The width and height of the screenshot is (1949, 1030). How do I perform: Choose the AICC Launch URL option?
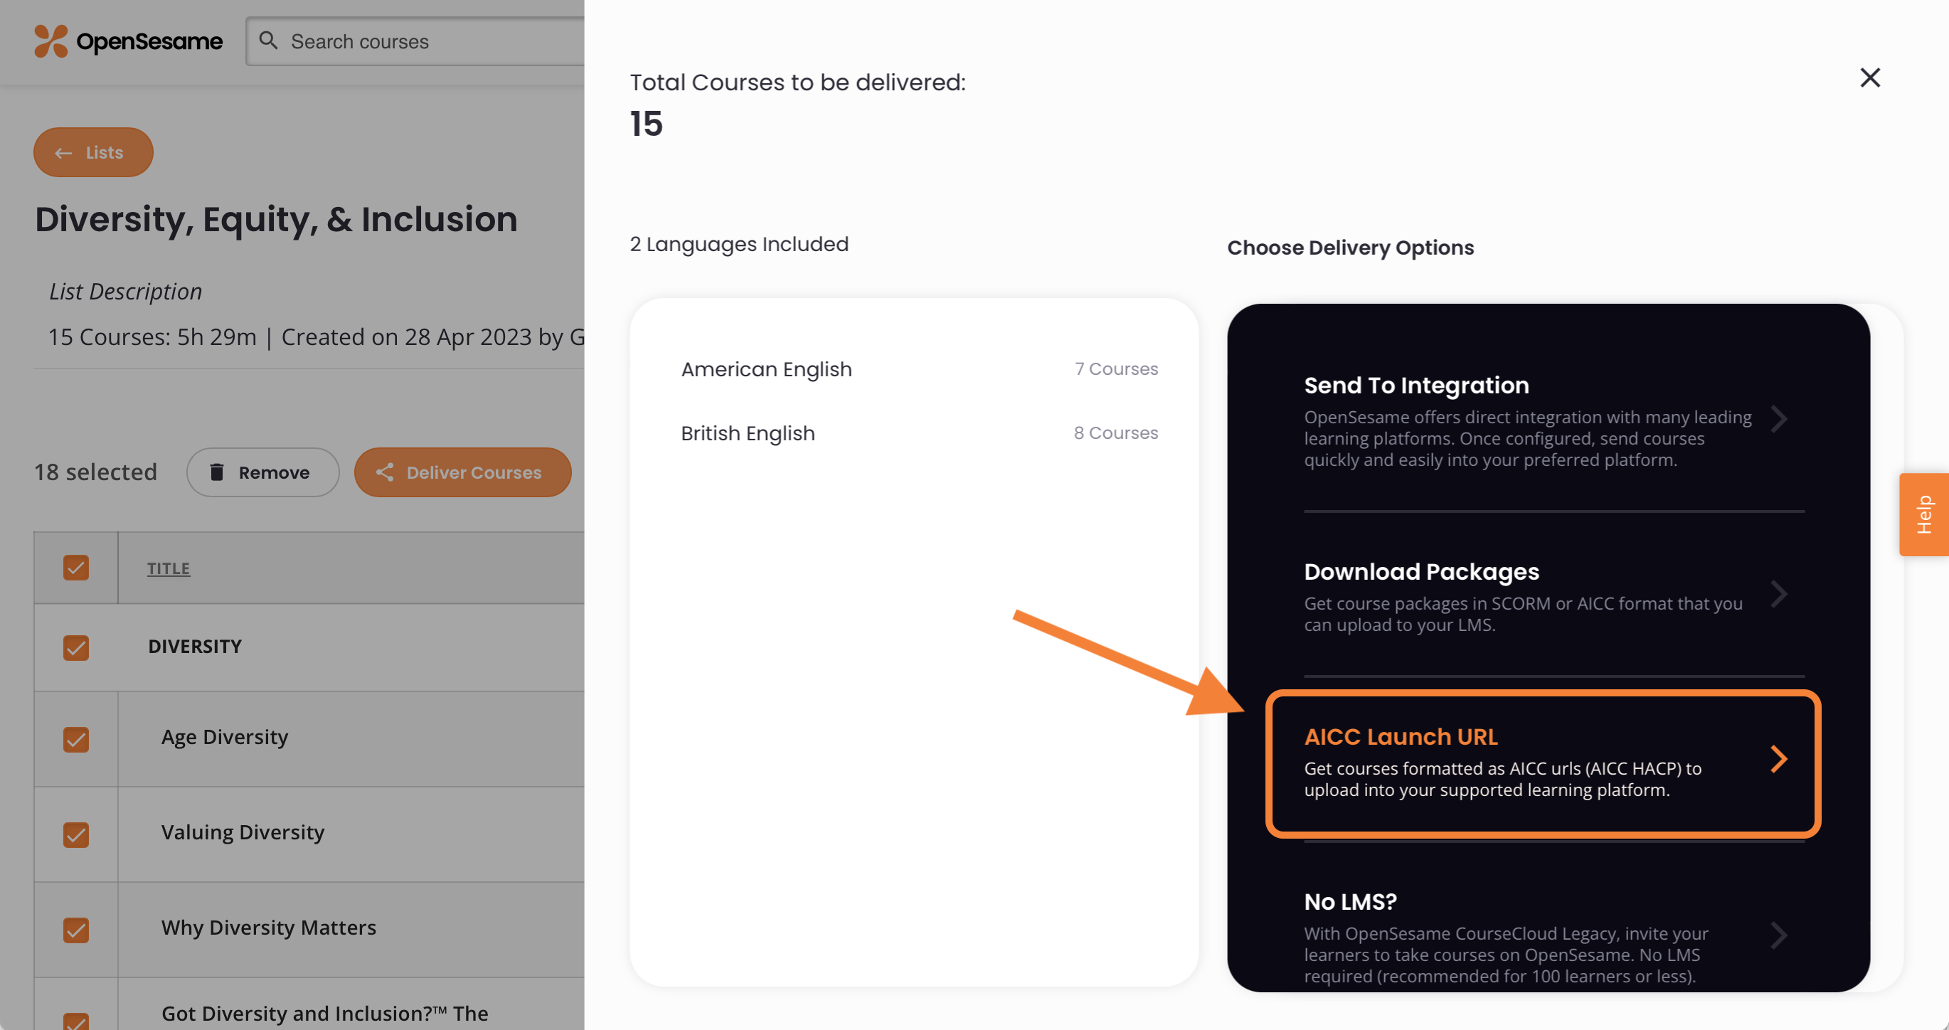tap(1543, 763)
